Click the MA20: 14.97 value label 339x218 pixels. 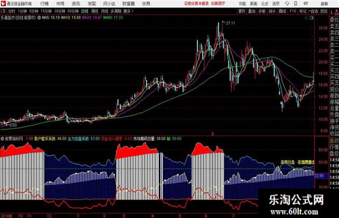(92, 18)
